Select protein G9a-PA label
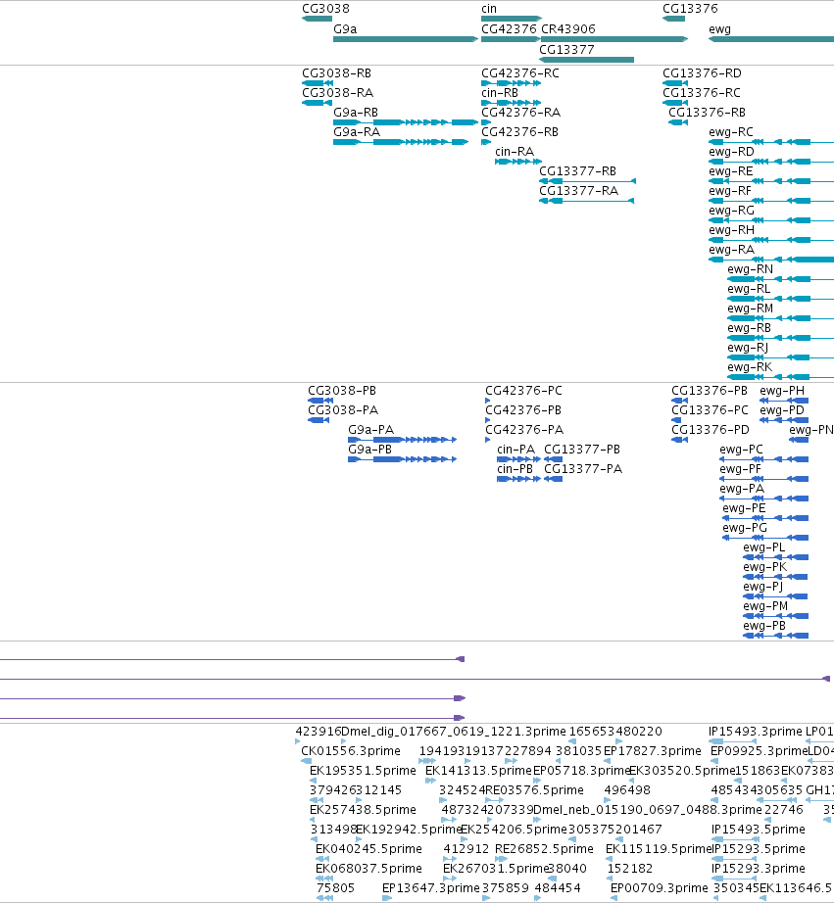 point(371,430)
